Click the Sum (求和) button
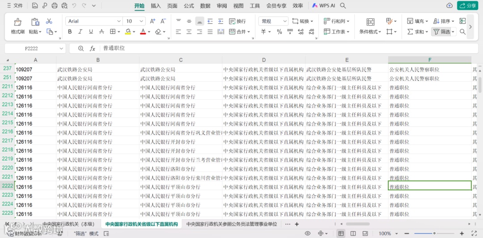Screen dimensions: 483x238 418,32
